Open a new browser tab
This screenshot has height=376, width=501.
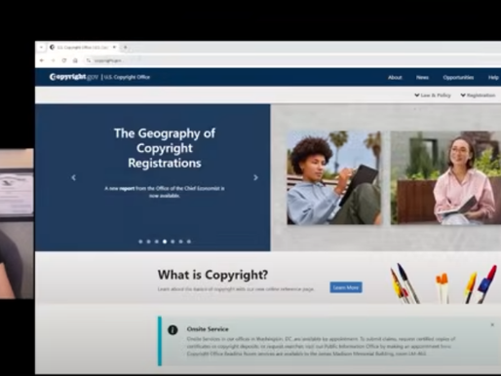click(x=125, y=48)
